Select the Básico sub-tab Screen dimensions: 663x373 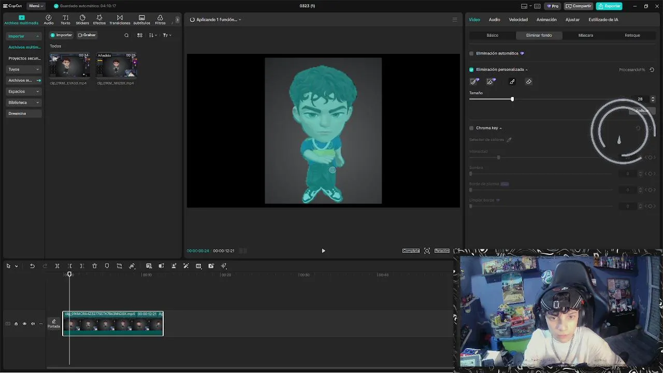pos(493,35)
